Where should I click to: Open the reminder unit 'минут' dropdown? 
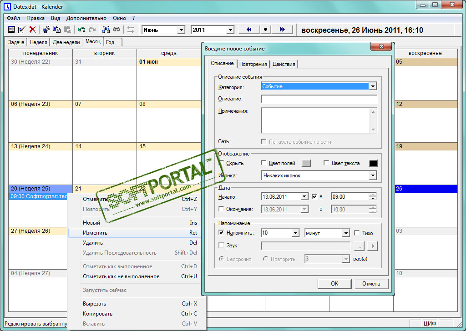[346, 233]
